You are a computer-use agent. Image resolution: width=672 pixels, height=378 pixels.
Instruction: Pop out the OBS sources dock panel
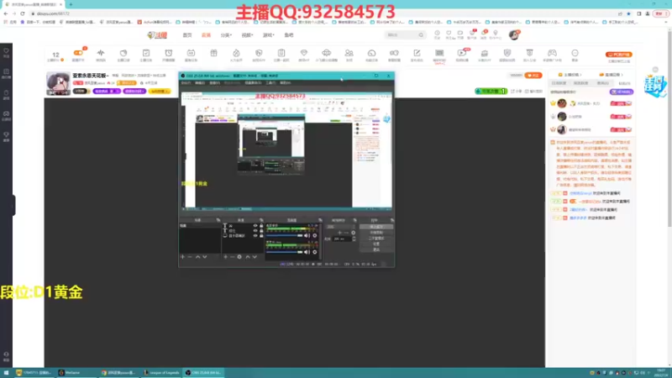pyautogui.click(x=261, y=220)
